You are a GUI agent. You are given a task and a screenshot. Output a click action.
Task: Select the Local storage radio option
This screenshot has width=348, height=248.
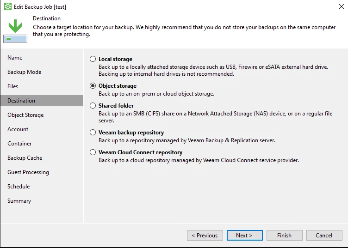click(93, 59)
